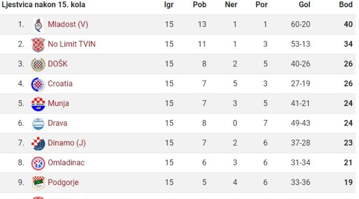Open the Dinamo (J) team link

click(x=67, y=143)
